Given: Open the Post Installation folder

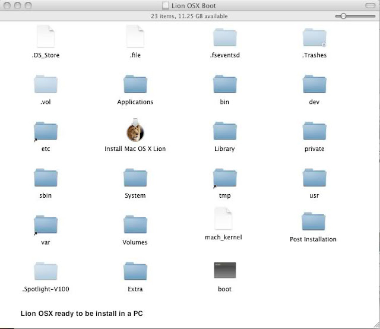Looking at the screenshot, I should 313,222.
